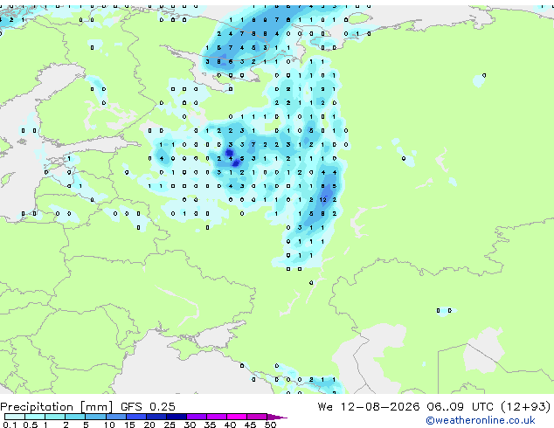Click the 30–35 mm purple legend swatch
Image resolution: width=554 pixels, height=428 pixels.
(196, 417)
